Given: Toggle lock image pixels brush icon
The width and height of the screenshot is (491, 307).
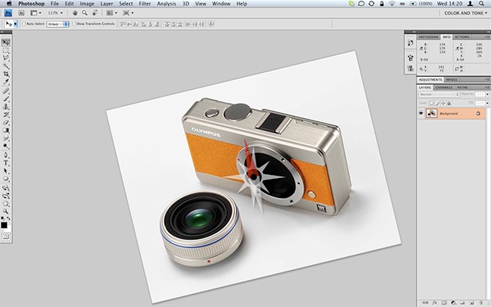Looking at the screenshot, I should [437, 103].
